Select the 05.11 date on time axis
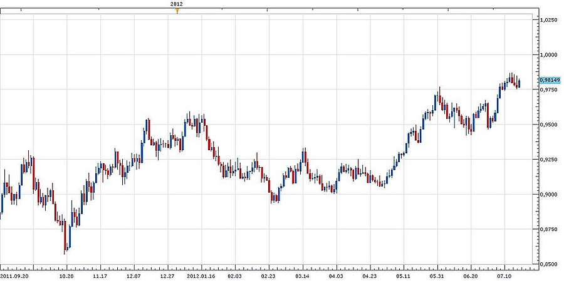 (403, 275)
